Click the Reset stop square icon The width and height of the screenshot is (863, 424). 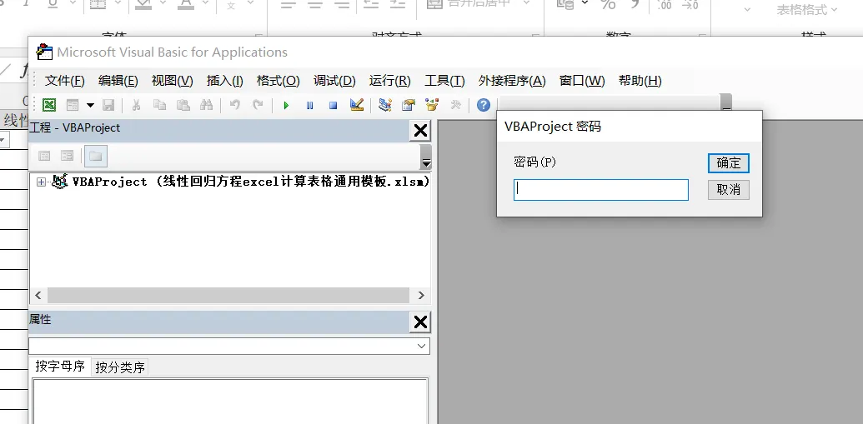click(333, 105)
